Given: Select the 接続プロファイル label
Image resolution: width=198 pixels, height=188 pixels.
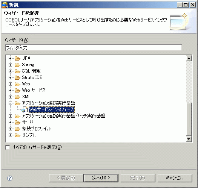Looking at the screenshot, I should (36, 129).
